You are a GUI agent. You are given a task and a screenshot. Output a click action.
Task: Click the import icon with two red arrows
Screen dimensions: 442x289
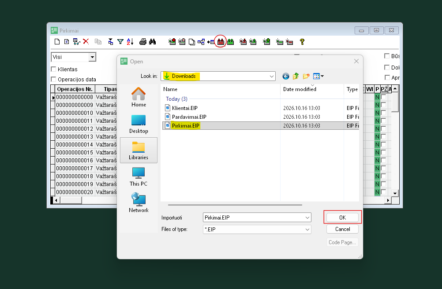point(221,42)
